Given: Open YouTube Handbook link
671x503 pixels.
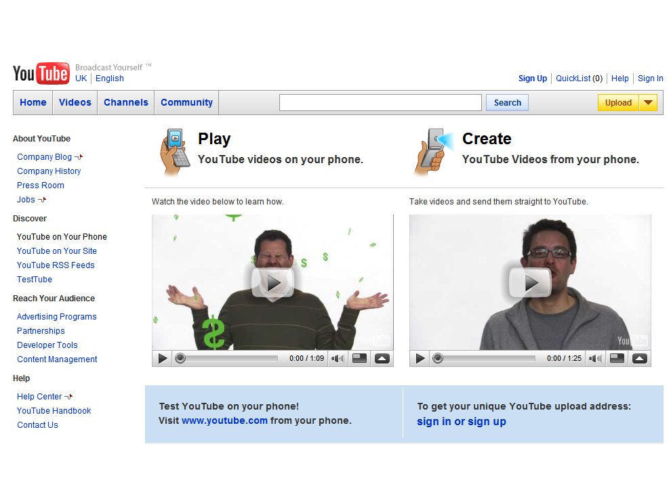Looking at the screenshot, I should pos(54,411).
